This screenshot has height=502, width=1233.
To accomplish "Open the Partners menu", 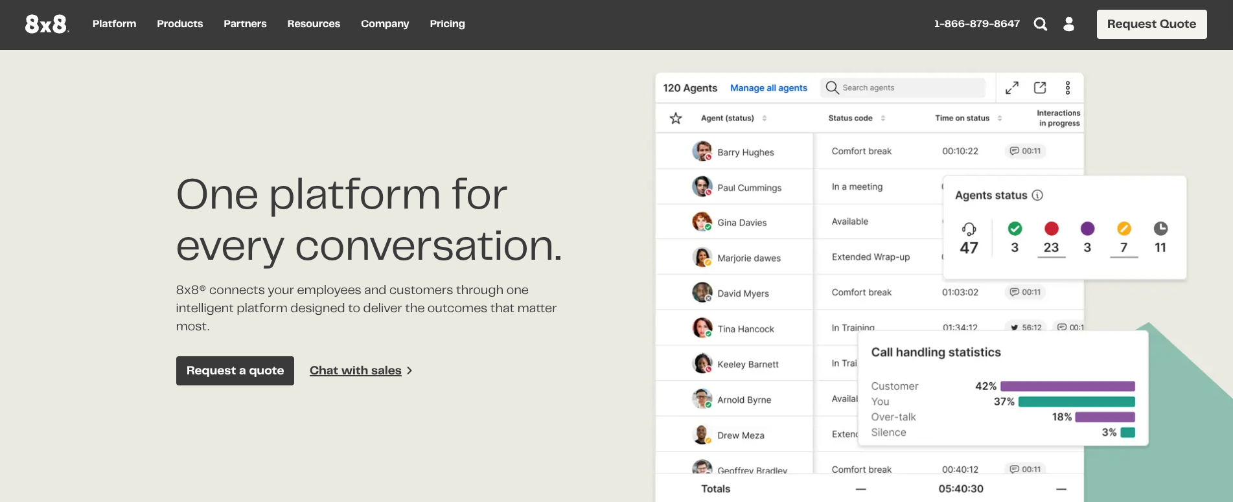I will 245,24.
